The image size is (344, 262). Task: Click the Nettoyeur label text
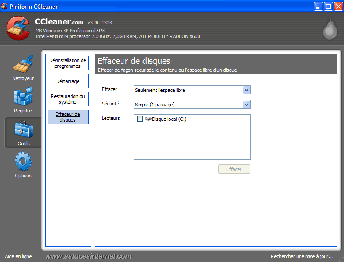(23, 78)
